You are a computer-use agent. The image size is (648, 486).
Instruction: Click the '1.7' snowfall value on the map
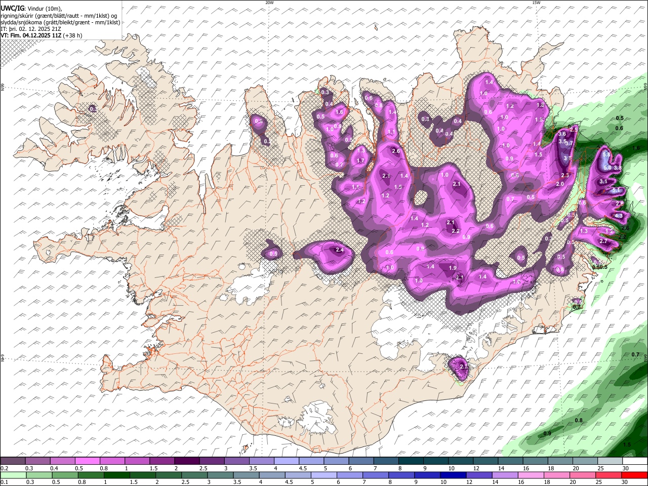(x=360, y=161)
